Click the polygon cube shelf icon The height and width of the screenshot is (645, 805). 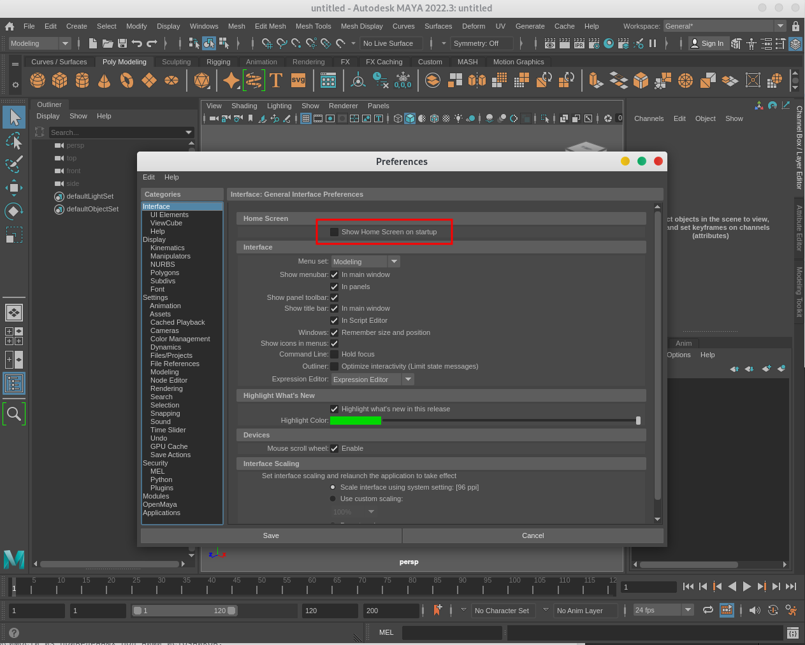[x=60, y=80]
